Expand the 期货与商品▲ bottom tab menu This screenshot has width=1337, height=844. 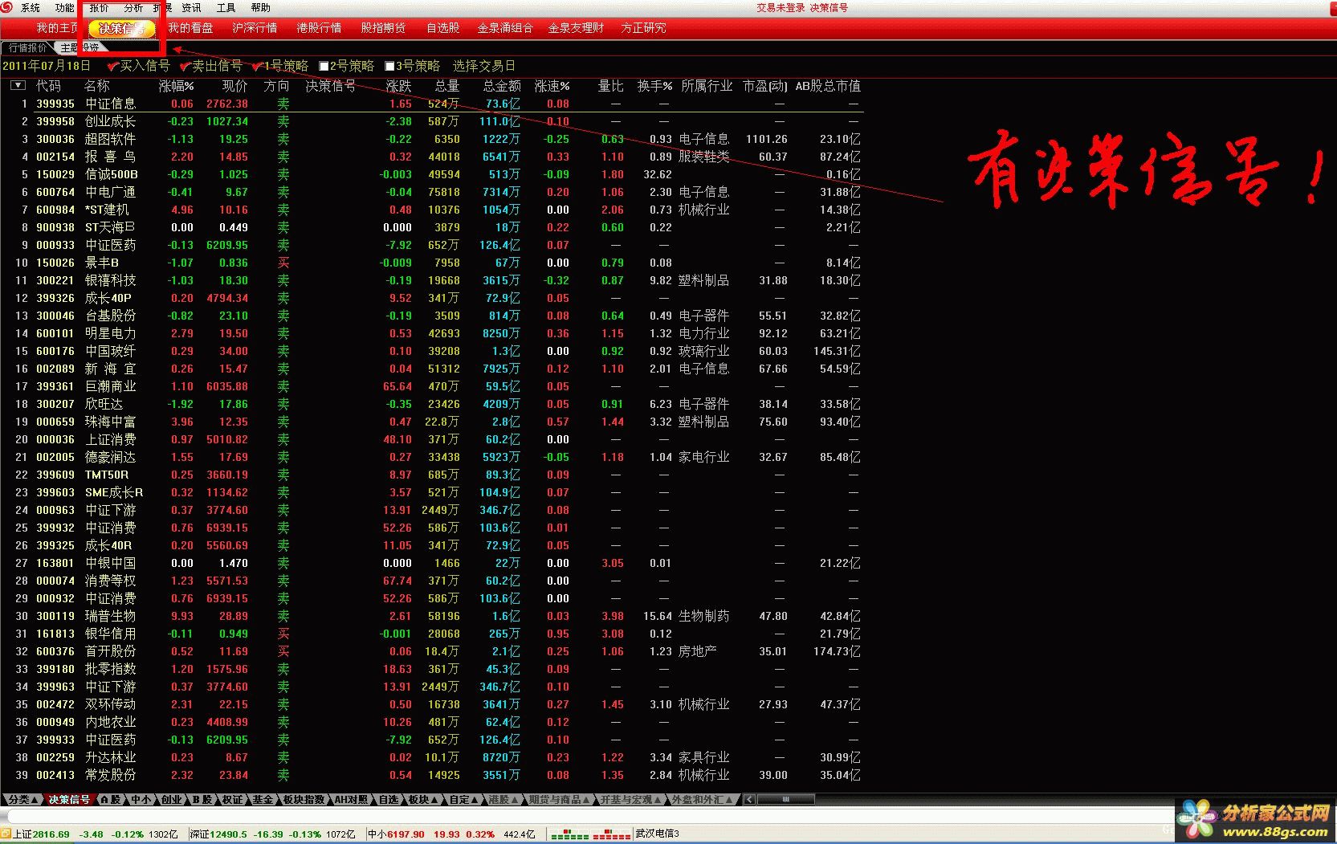(560, 799)
